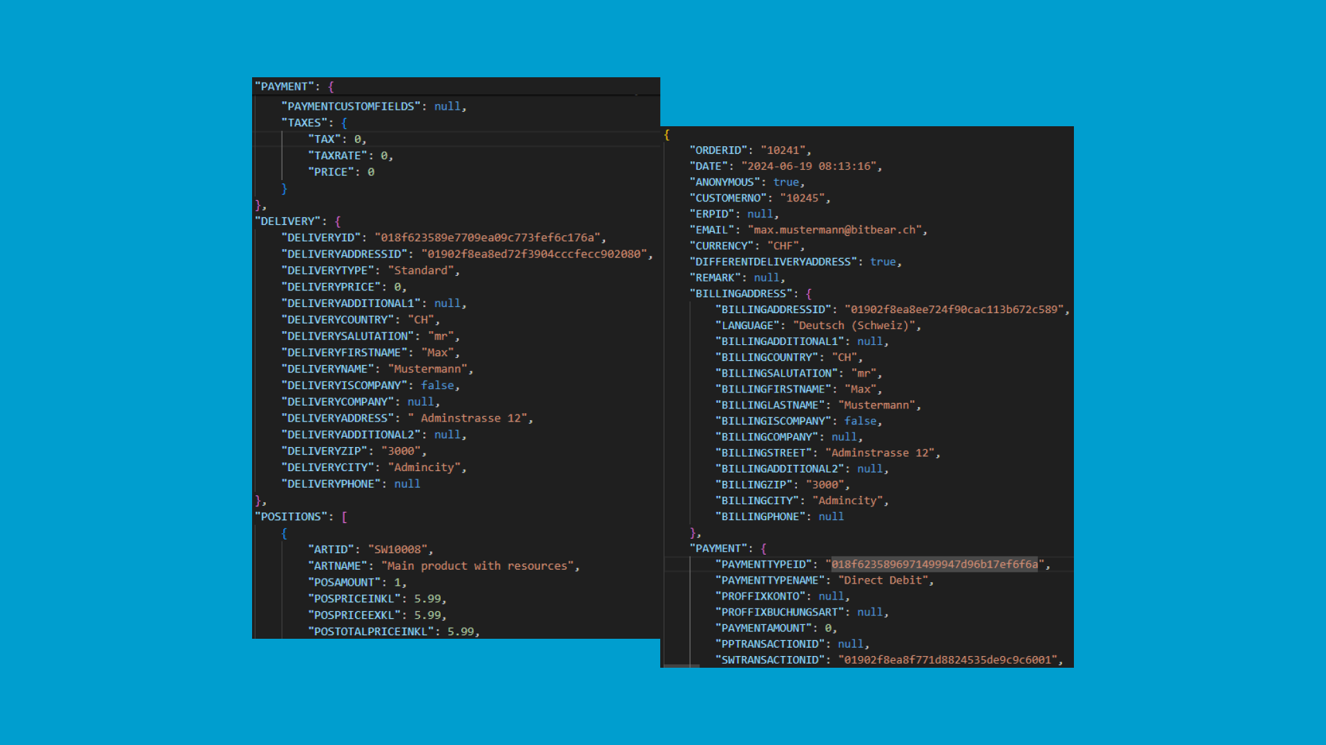Viewport: 1326px width, 745px height.
Task: Click the "DELIVERYADDRESS" line
Action: point(407,419)
